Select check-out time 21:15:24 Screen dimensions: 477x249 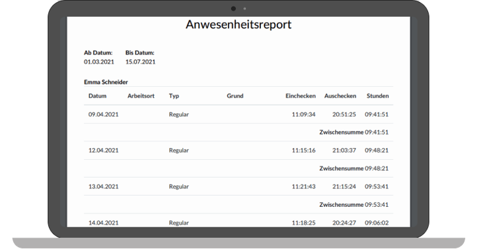click(x=344, y=186)
